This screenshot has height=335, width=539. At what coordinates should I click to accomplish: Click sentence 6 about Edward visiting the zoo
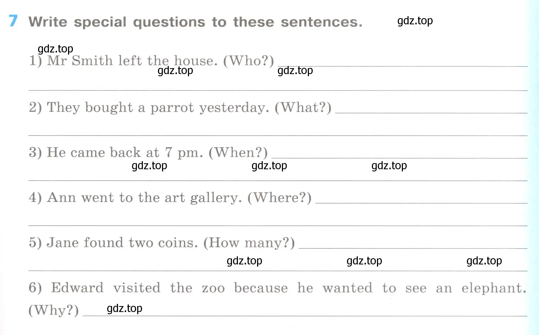pos(288,288)
